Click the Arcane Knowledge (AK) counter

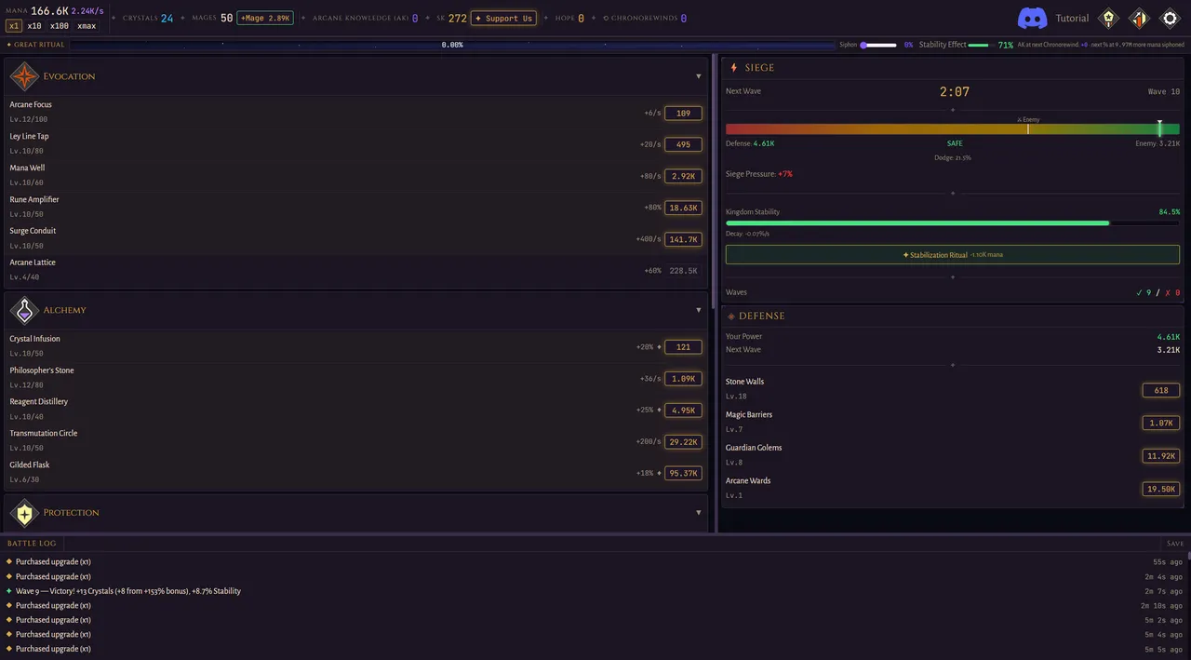[x=365, y=18]
